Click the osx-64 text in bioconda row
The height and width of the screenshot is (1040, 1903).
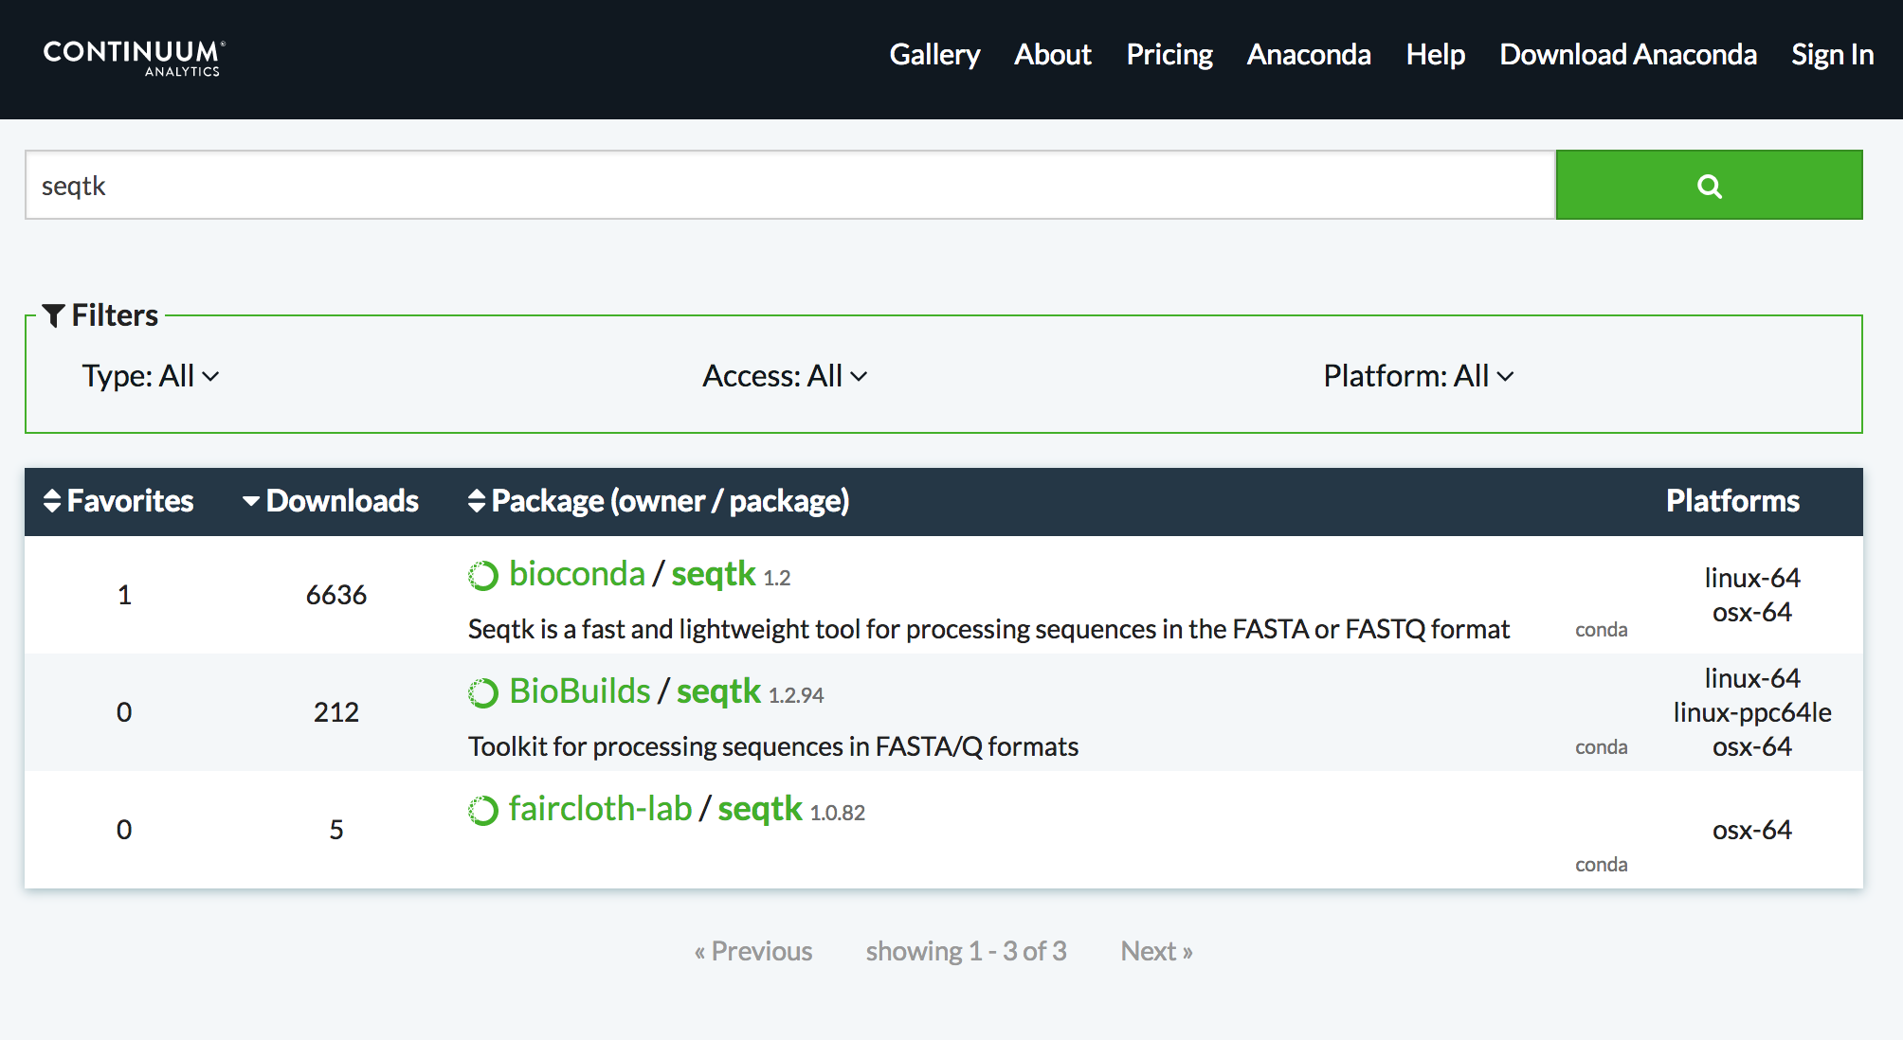(1752, 612)
